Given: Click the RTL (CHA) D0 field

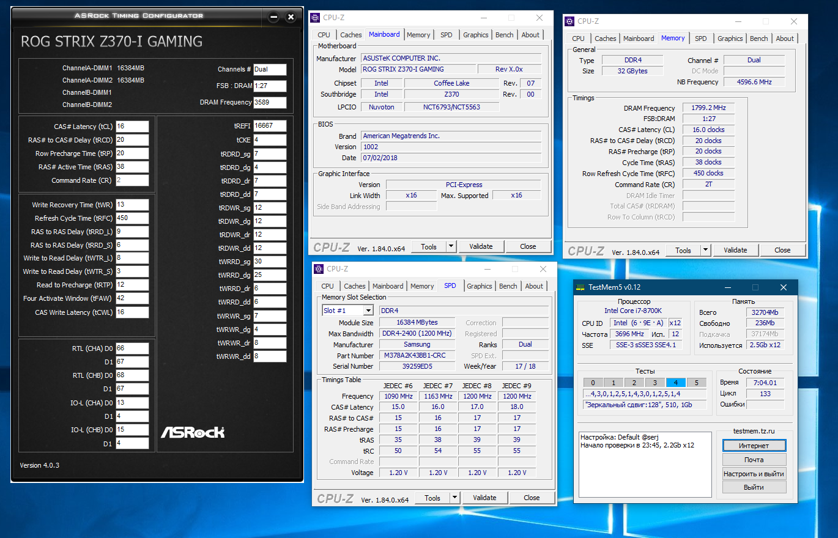Looking at the screenshot, I should [132, 348].
